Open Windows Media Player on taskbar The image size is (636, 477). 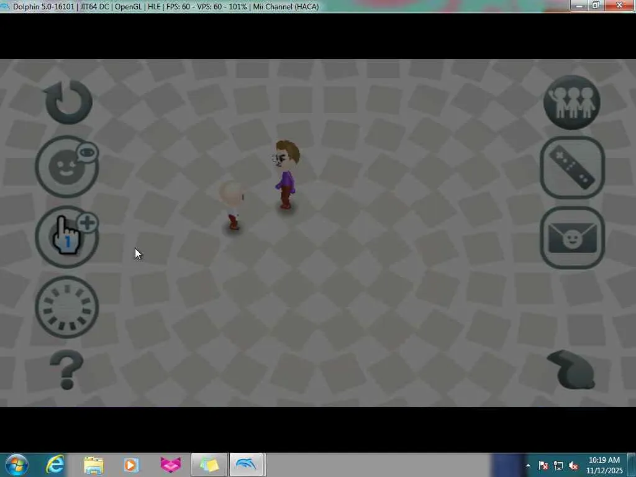pos(131,465)
